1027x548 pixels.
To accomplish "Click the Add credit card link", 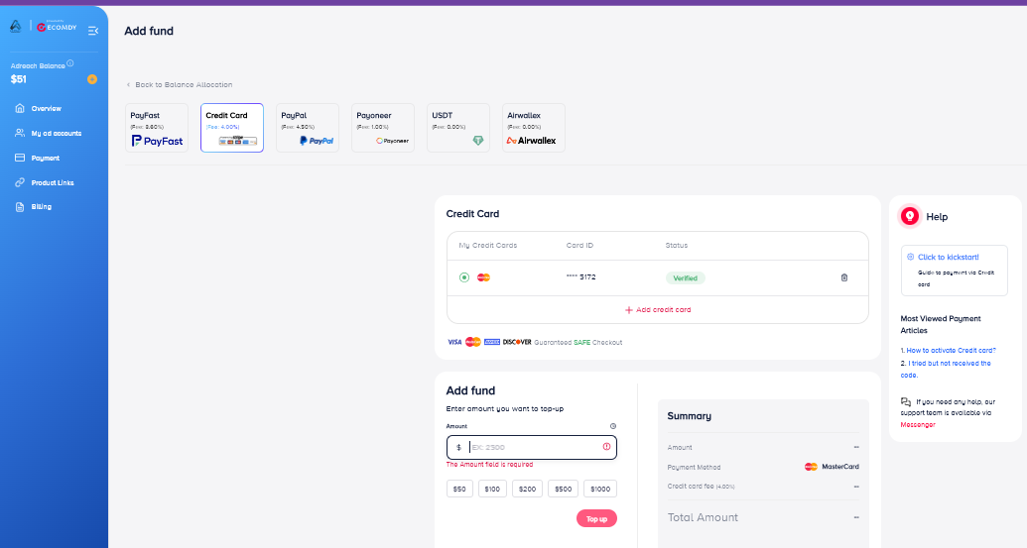I will click(658, 310).
